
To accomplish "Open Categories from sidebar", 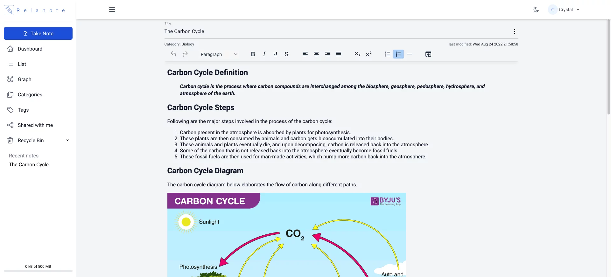I will [38, 94].
